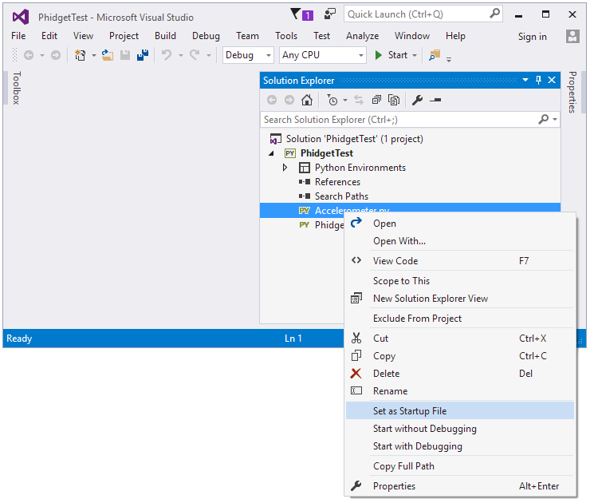Open the toolbar overflow options arrow
Image resolution: width=590 pixels, height=499 pixels.
point(449,59)
